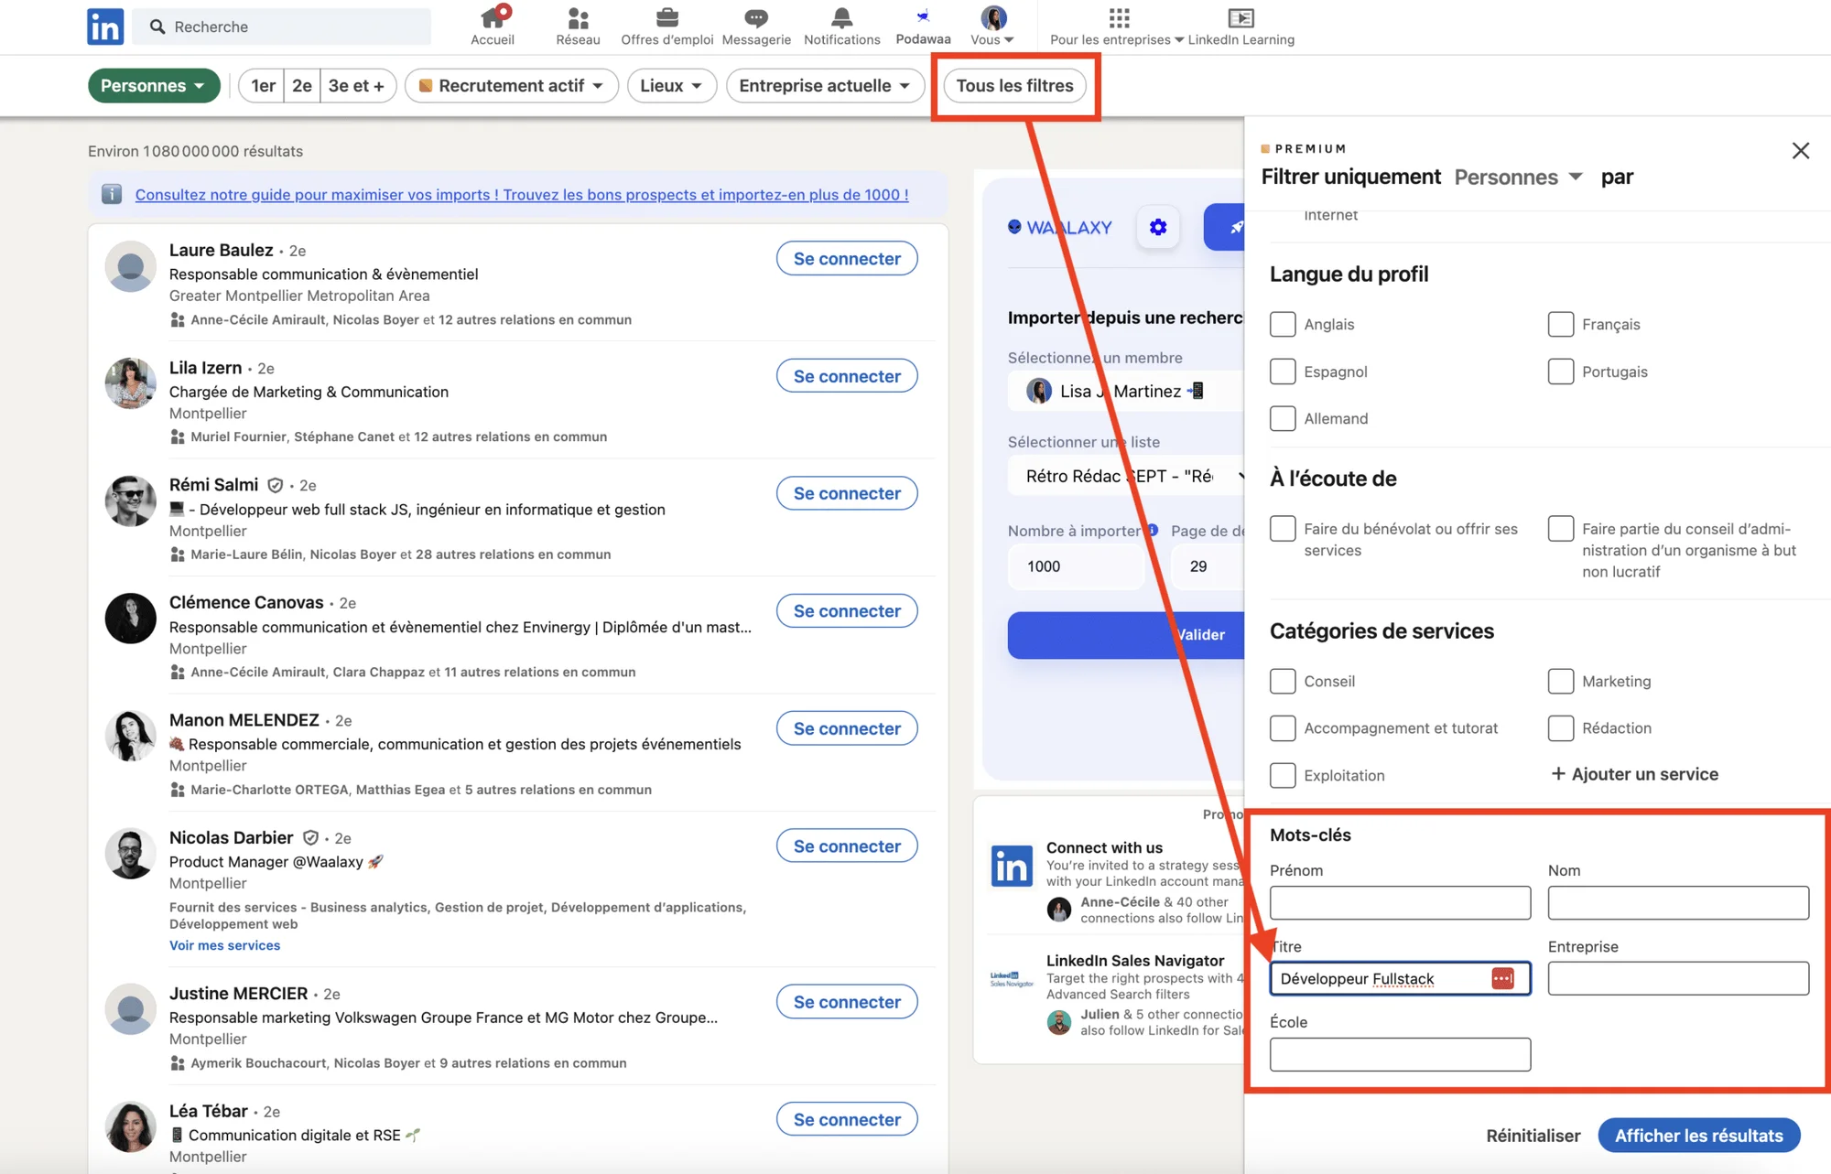Tick the Marketing service checkbox
The image size is (1831, 1174).
click(x=1561, y=681)
